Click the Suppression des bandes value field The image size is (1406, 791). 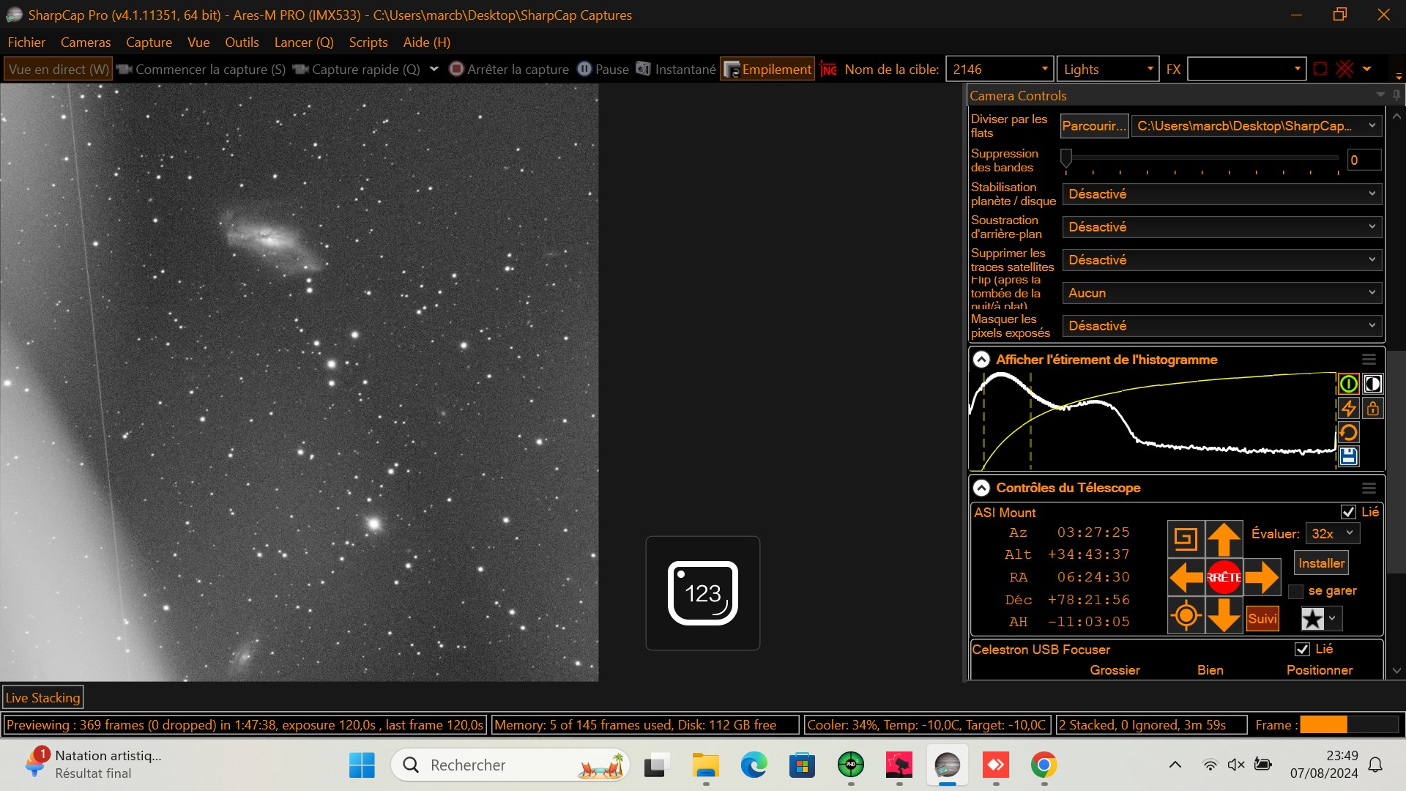pos(1364,160)
